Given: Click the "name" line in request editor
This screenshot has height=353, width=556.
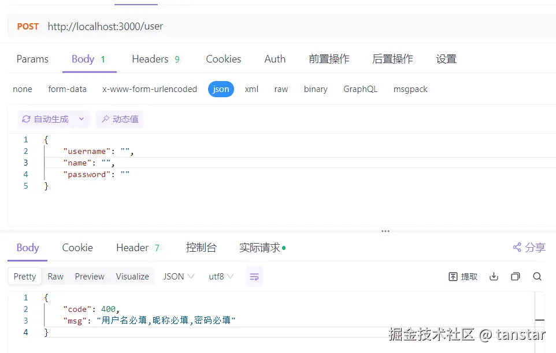Looking at the screenshot, I should coord(88,163).
